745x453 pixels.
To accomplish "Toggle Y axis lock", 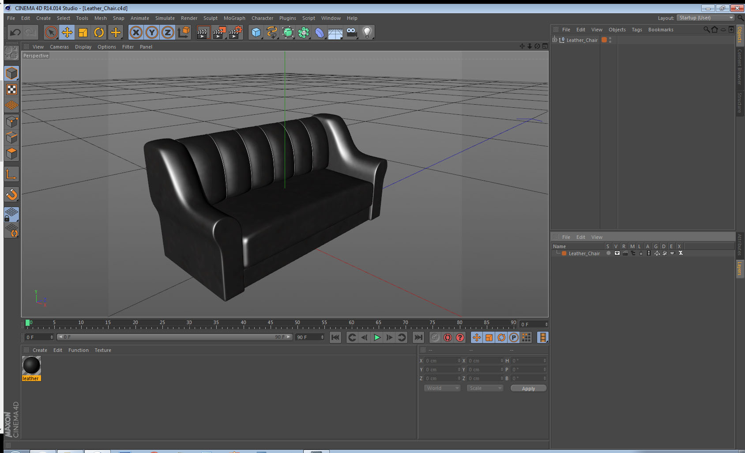I will click(x=152, y=32).
